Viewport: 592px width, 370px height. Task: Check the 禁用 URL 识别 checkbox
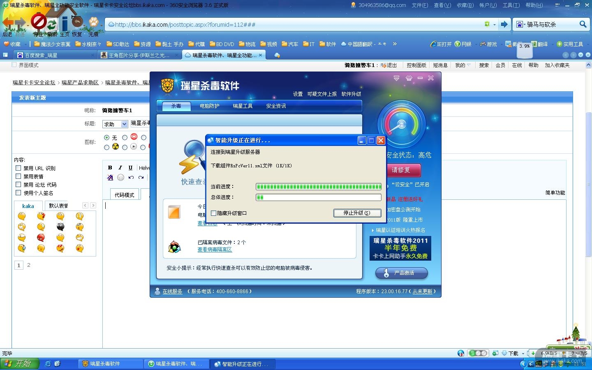18,168
